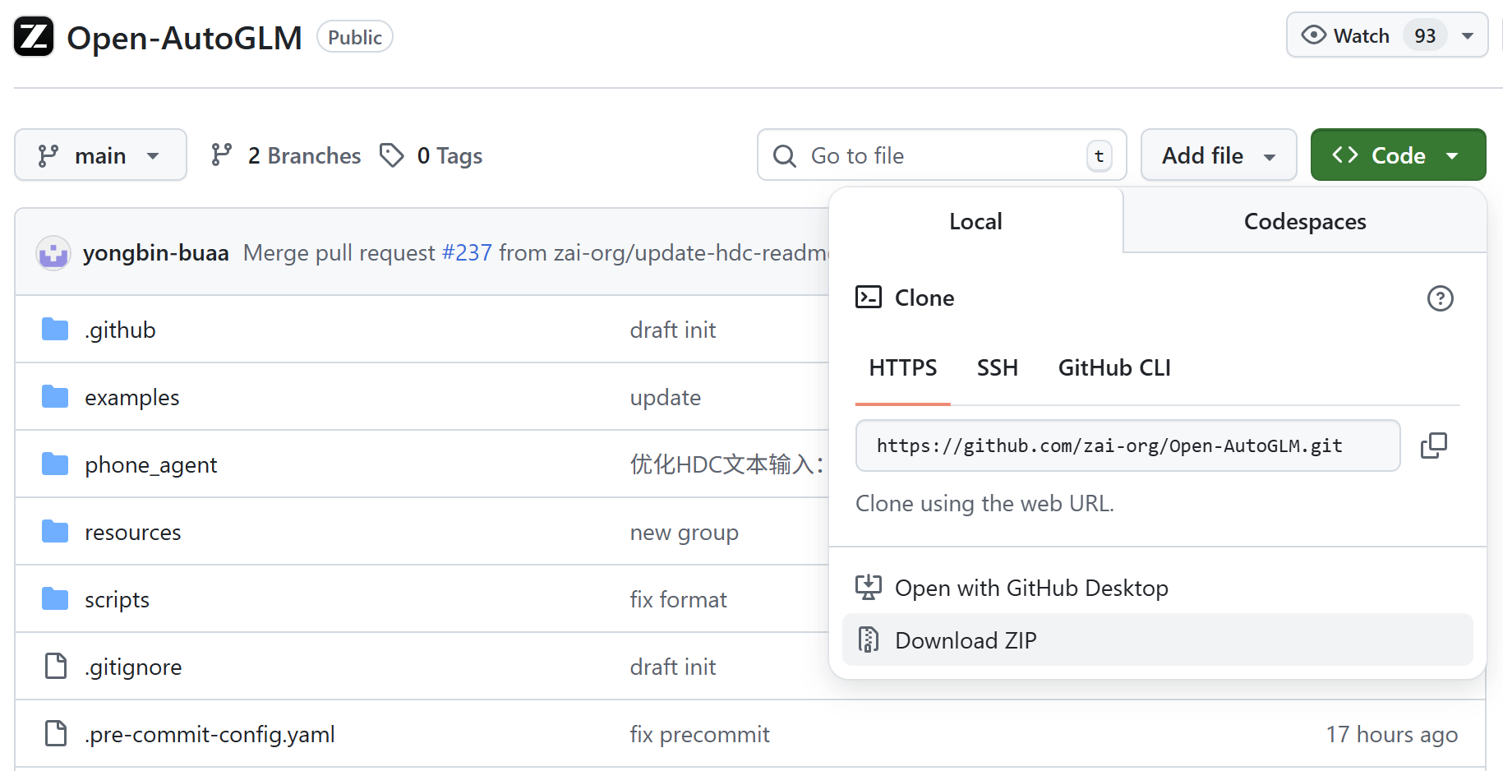Open the scripts folder
This screenshot has height=771, width=1503.
click(x=117, y=600)
